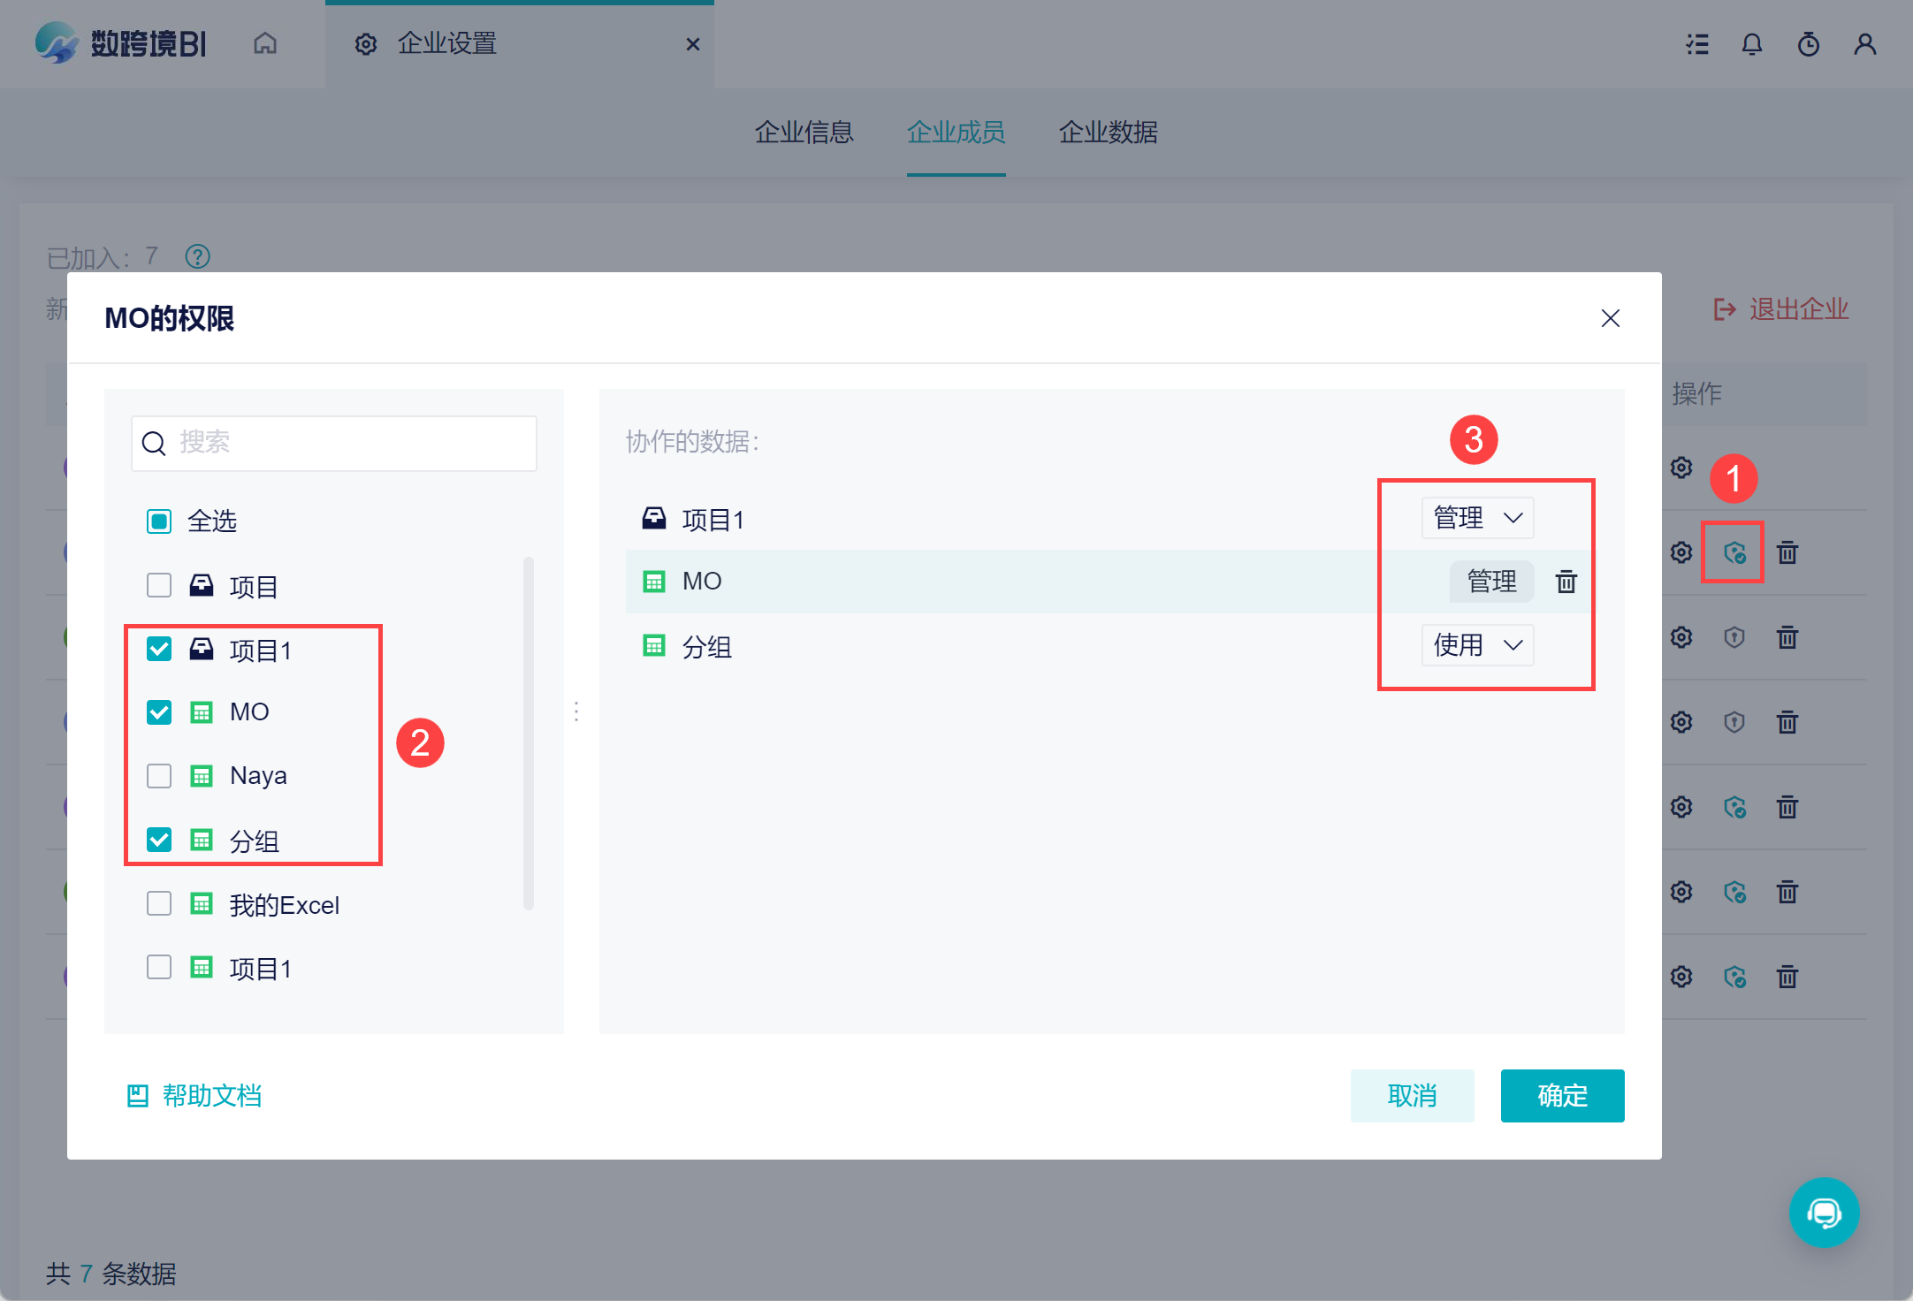Click the highlighted permission shield icon
The image size is (1913, 1301).
(x=1734, y=553)
